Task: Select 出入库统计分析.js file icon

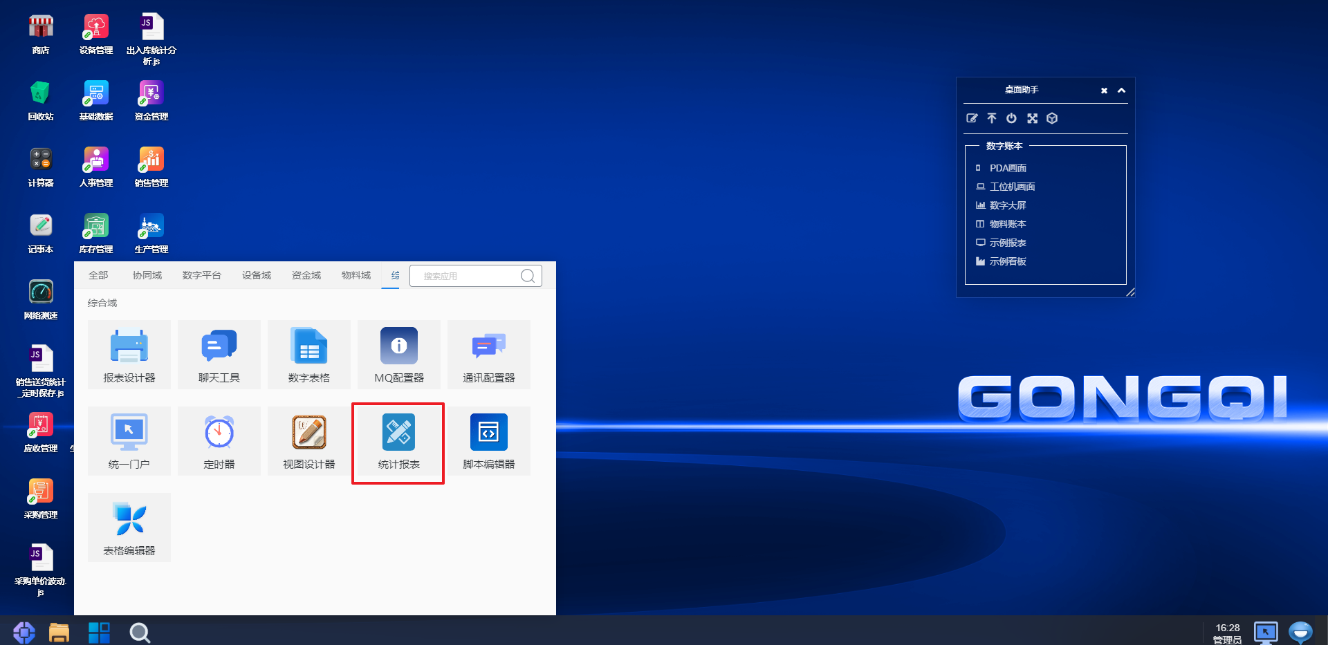Action: [x=151, y=39]
